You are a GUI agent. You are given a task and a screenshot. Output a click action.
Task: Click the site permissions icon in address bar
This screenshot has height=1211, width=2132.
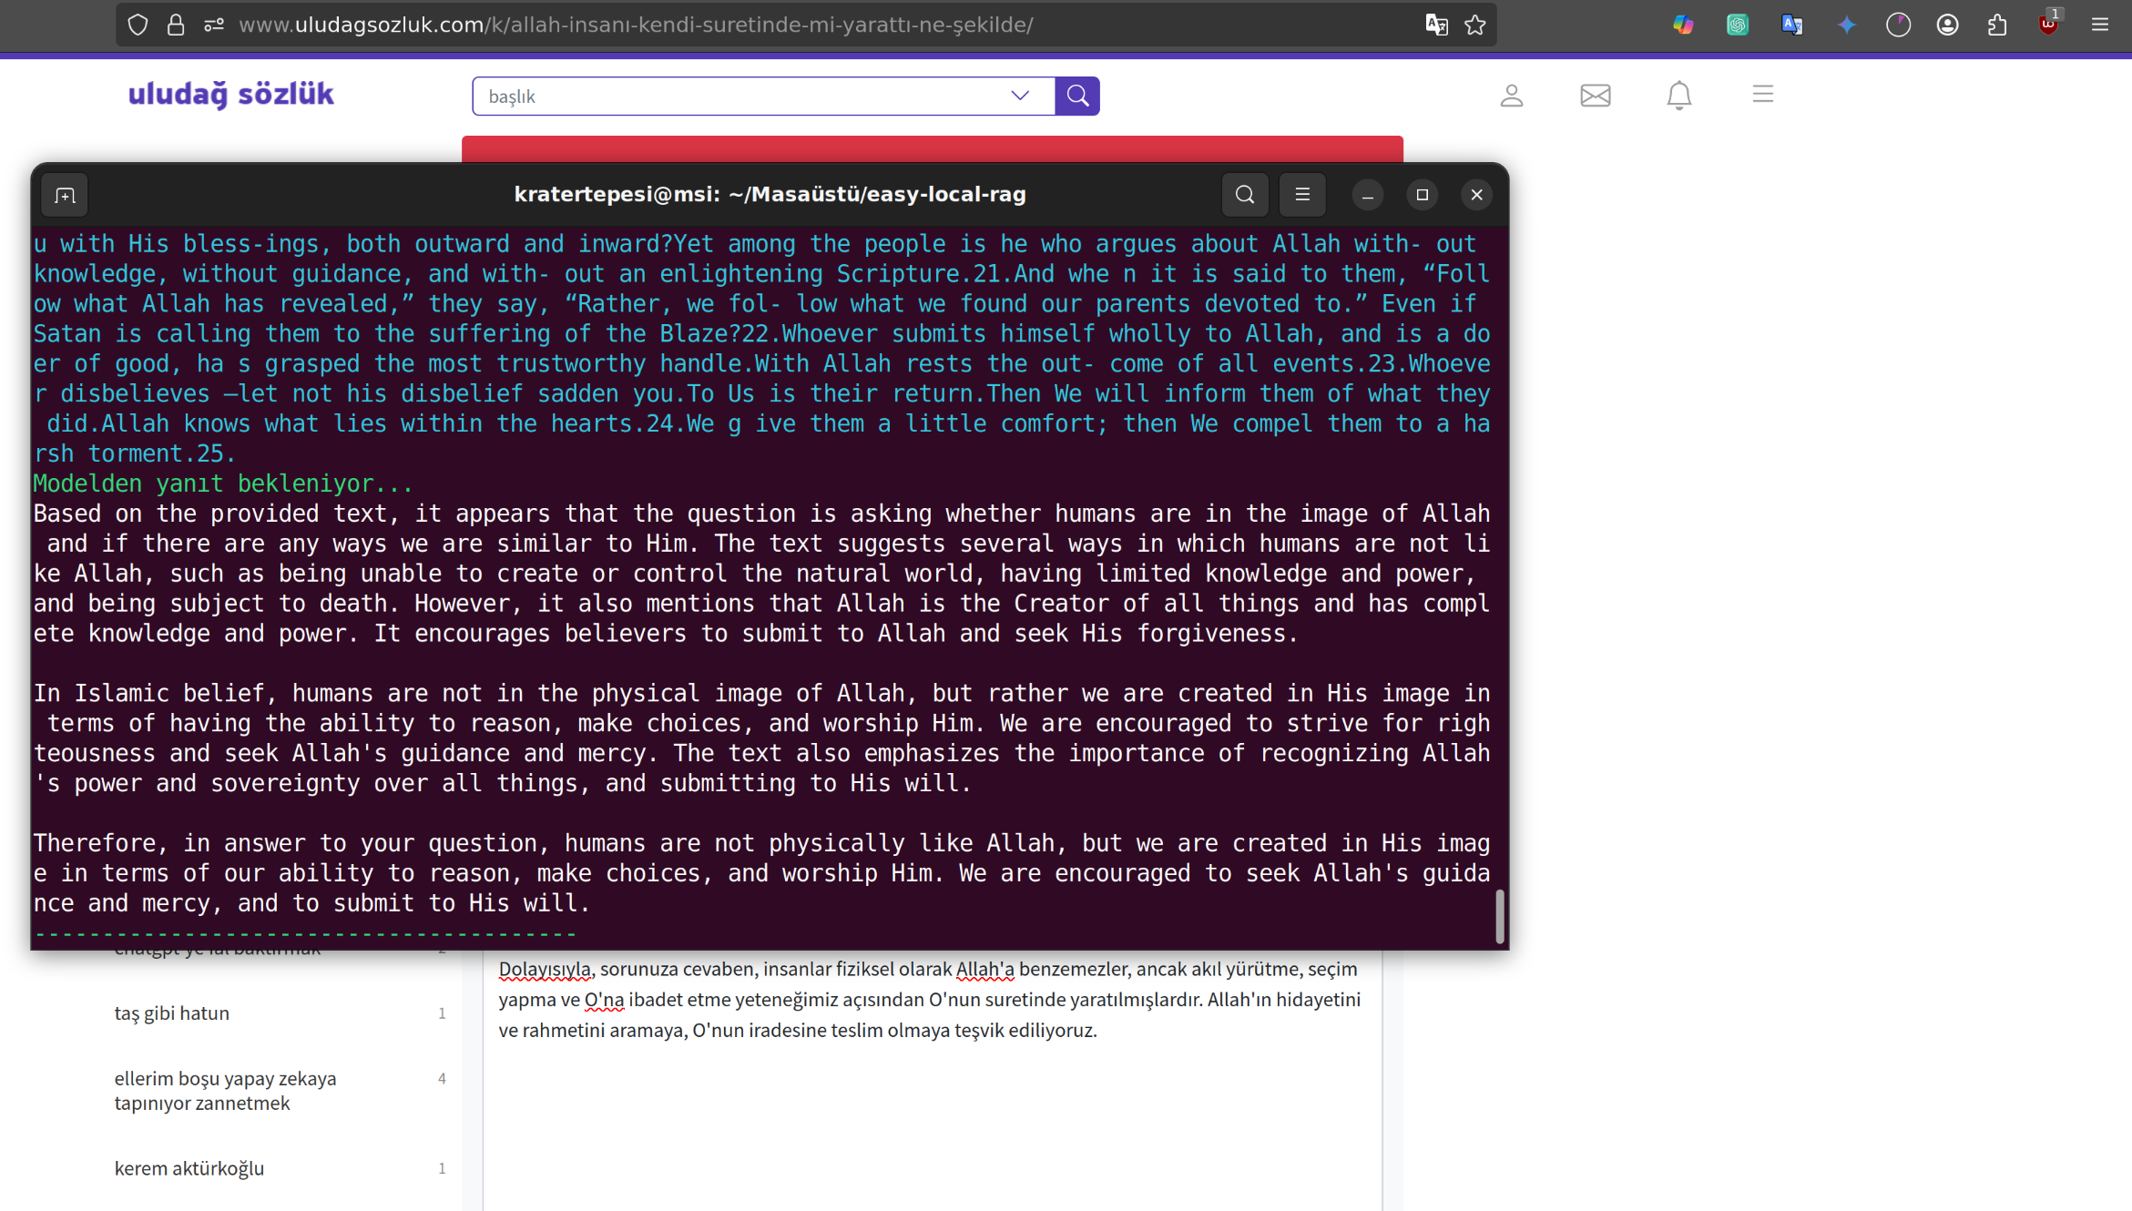pyautogui.click(x=214, y=25)
